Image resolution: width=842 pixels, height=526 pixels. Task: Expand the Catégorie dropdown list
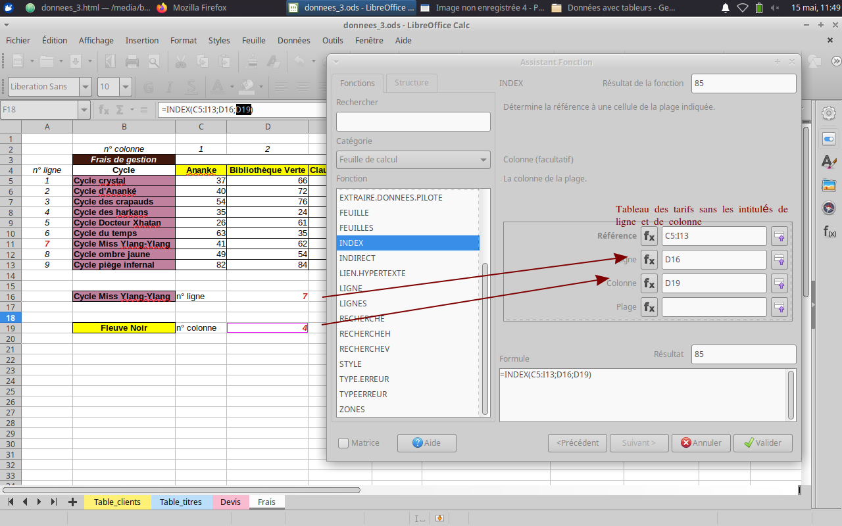point(483,160)
